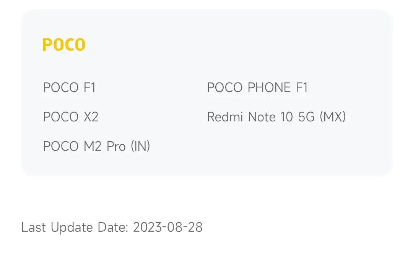Click the yellow POCO brand logo
The width and height of the screenshot is (413, 255).
64,44
